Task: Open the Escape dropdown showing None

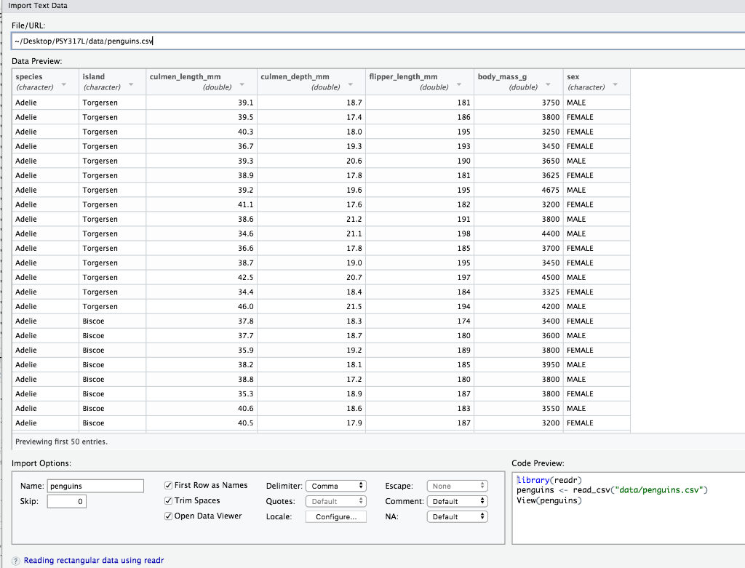Action: [x=457, y=485]
